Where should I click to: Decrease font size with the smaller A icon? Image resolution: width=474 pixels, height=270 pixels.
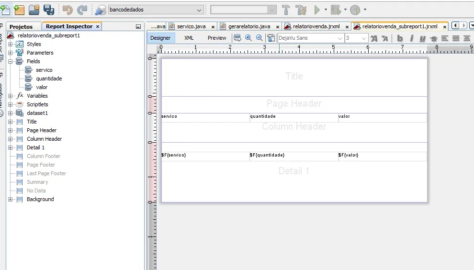pyautogui.click(x=385, y=38)
